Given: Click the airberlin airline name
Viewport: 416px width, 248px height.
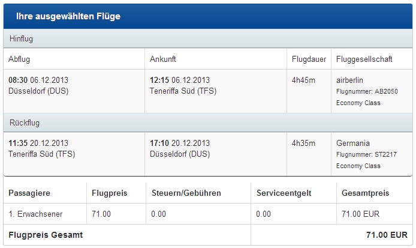Looking at the screenshot, I should coord(349,80).
